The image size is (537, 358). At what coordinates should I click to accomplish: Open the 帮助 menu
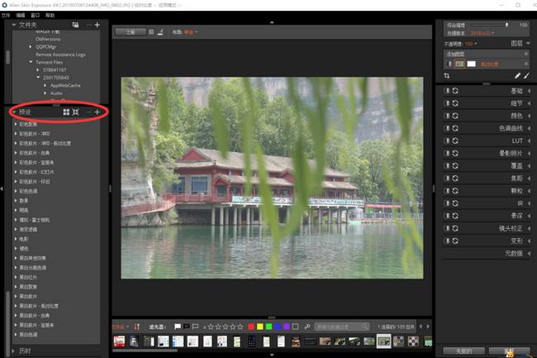point(50,15)
